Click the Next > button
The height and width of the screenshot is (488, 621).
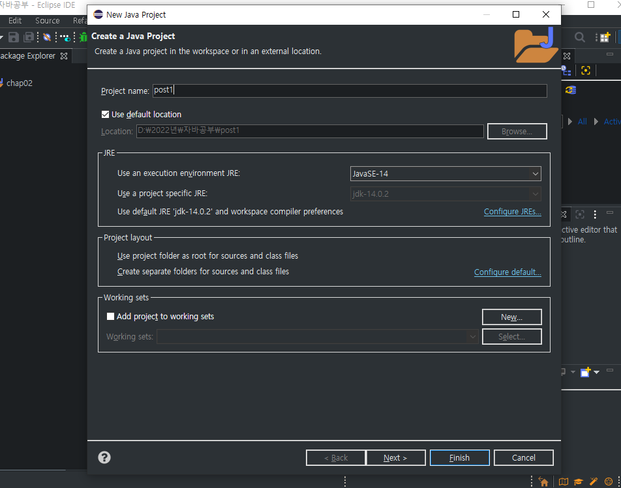tap(396, 457)
